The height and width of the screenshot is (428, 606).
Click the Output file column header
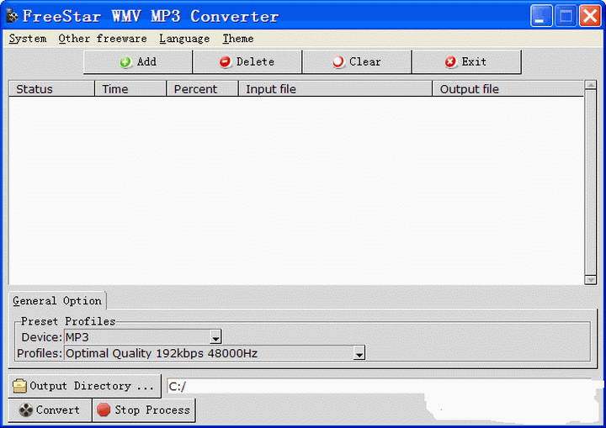click(508, 89)
